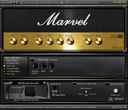Open the Select Head dropdown arrow
The width and height of the screenshot is (128, 110).
(14, 3)
